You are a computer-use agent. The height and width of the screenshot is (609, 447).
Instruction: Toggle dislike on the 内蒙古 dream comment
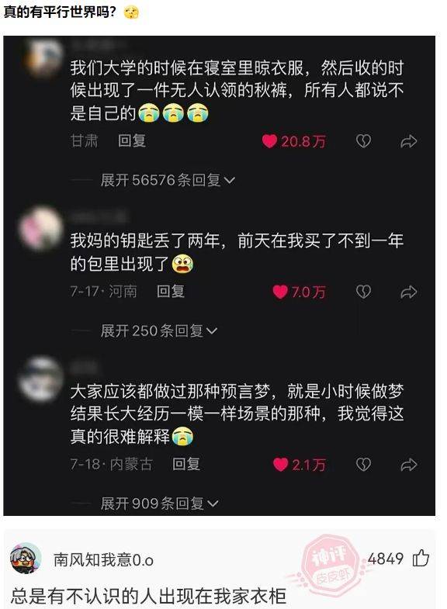tap(363, 465)
